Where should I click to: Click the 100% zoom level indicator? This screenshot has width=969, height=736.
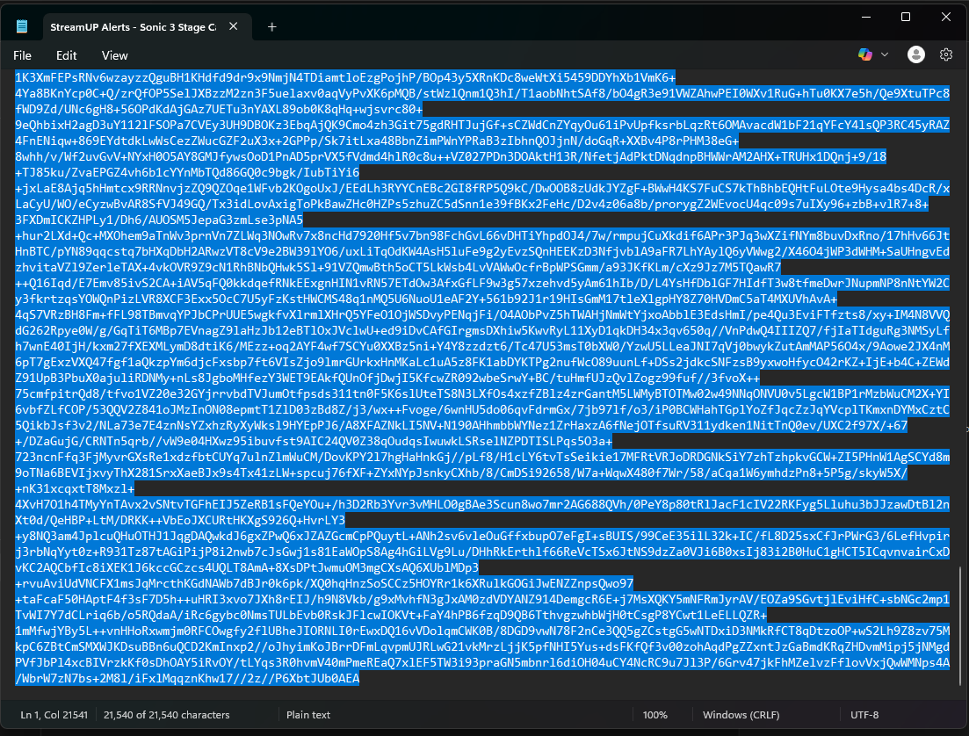[655, 715]
